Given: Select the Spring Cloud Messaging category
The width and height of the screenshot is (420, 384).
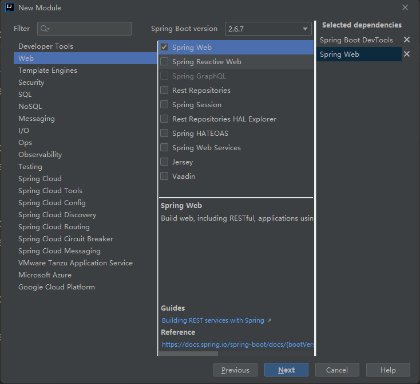Looking at the screenshot, I should [85, 251].
